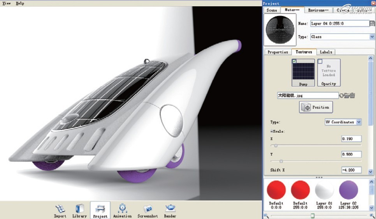Screen dimensions: 376x219
Task: Zoom in material thumbnails with magnifier
Action: pos(266,216)
